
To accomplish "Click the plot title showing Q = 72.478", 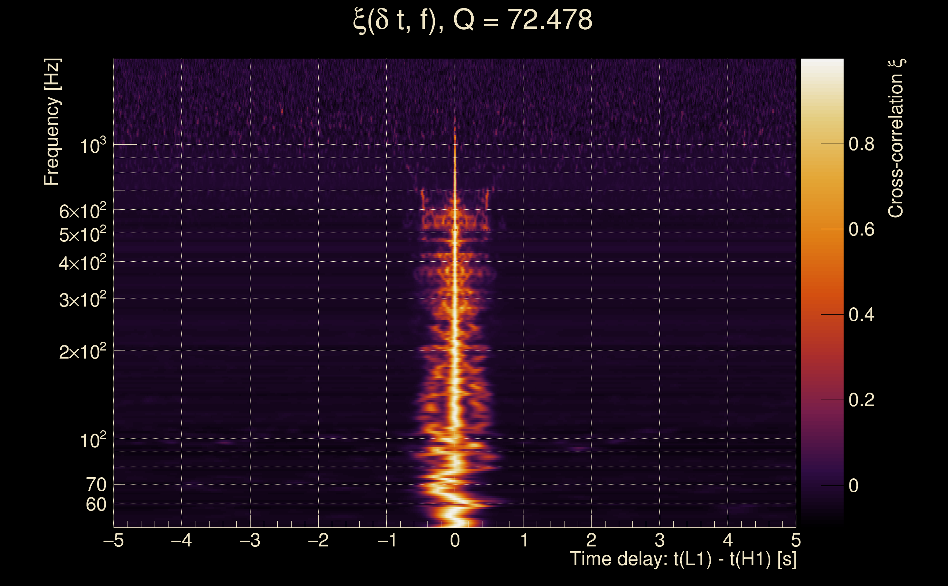I will (473, 20).
